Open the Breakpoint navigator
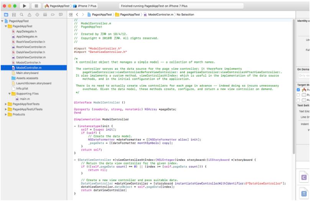 pos(53,15)
